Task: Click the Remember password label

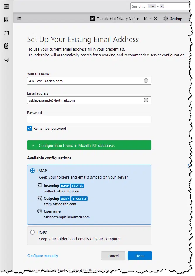Action: (x=50, y=129)
